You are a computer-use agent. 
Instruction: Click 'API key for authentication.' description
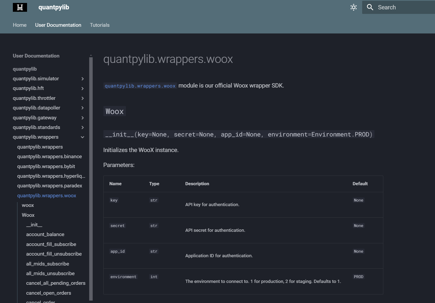click(x=212, y=204)
